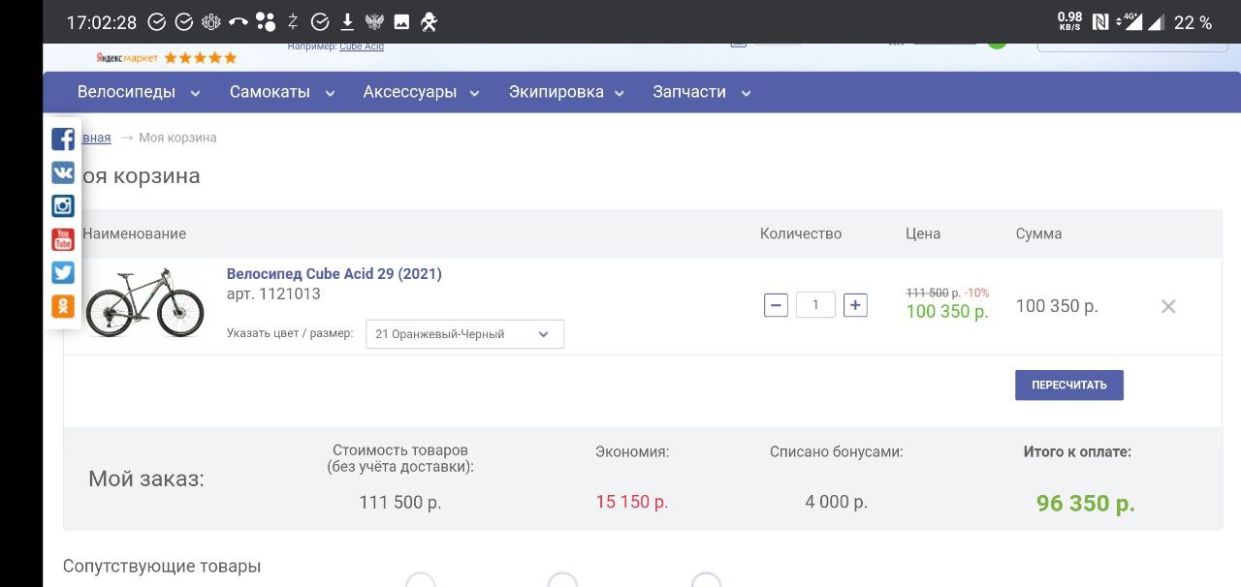Click the 96 350 р. total amount
Screen dimensions: 1241x587
click(x=1086, y=504)
